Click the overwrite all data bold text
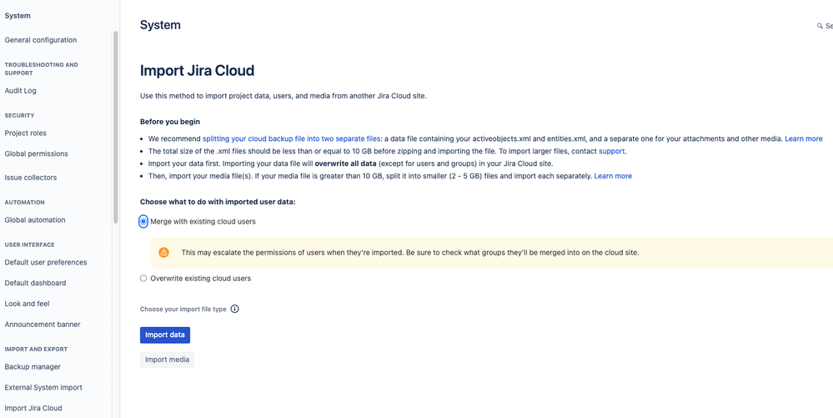 [345, 164]
